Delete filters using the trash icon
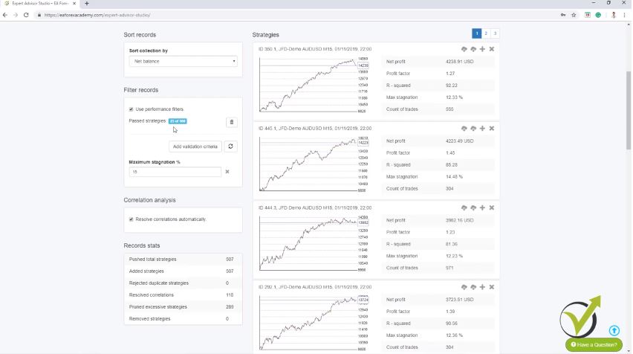This screenshot has width=633, height=354. 231,122
